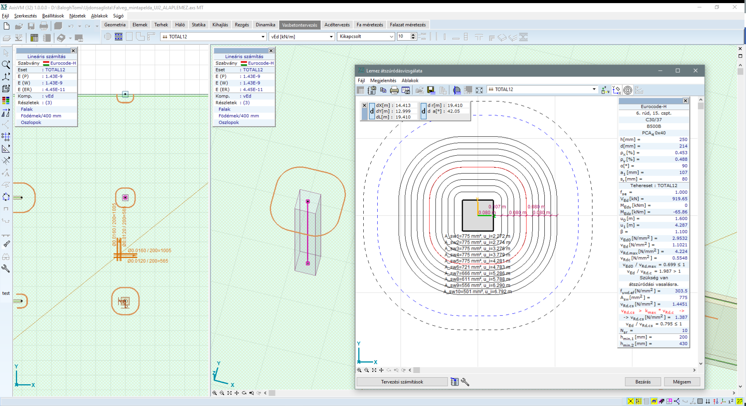
Task: Click the fit-to-window icon in dialog toolbar
Action: [x=479, y=90]
